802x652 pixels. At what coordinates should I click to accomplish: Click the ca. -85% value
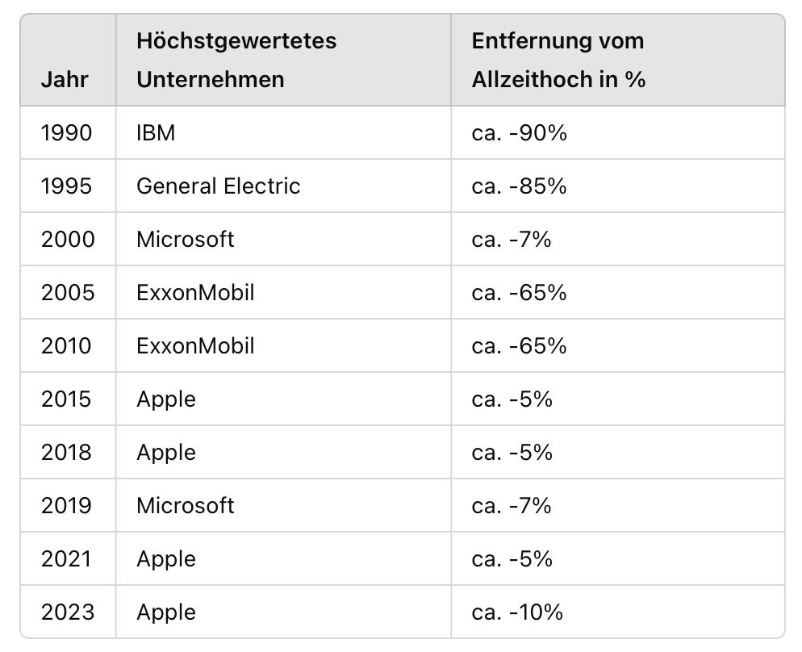tap(519, 186)
